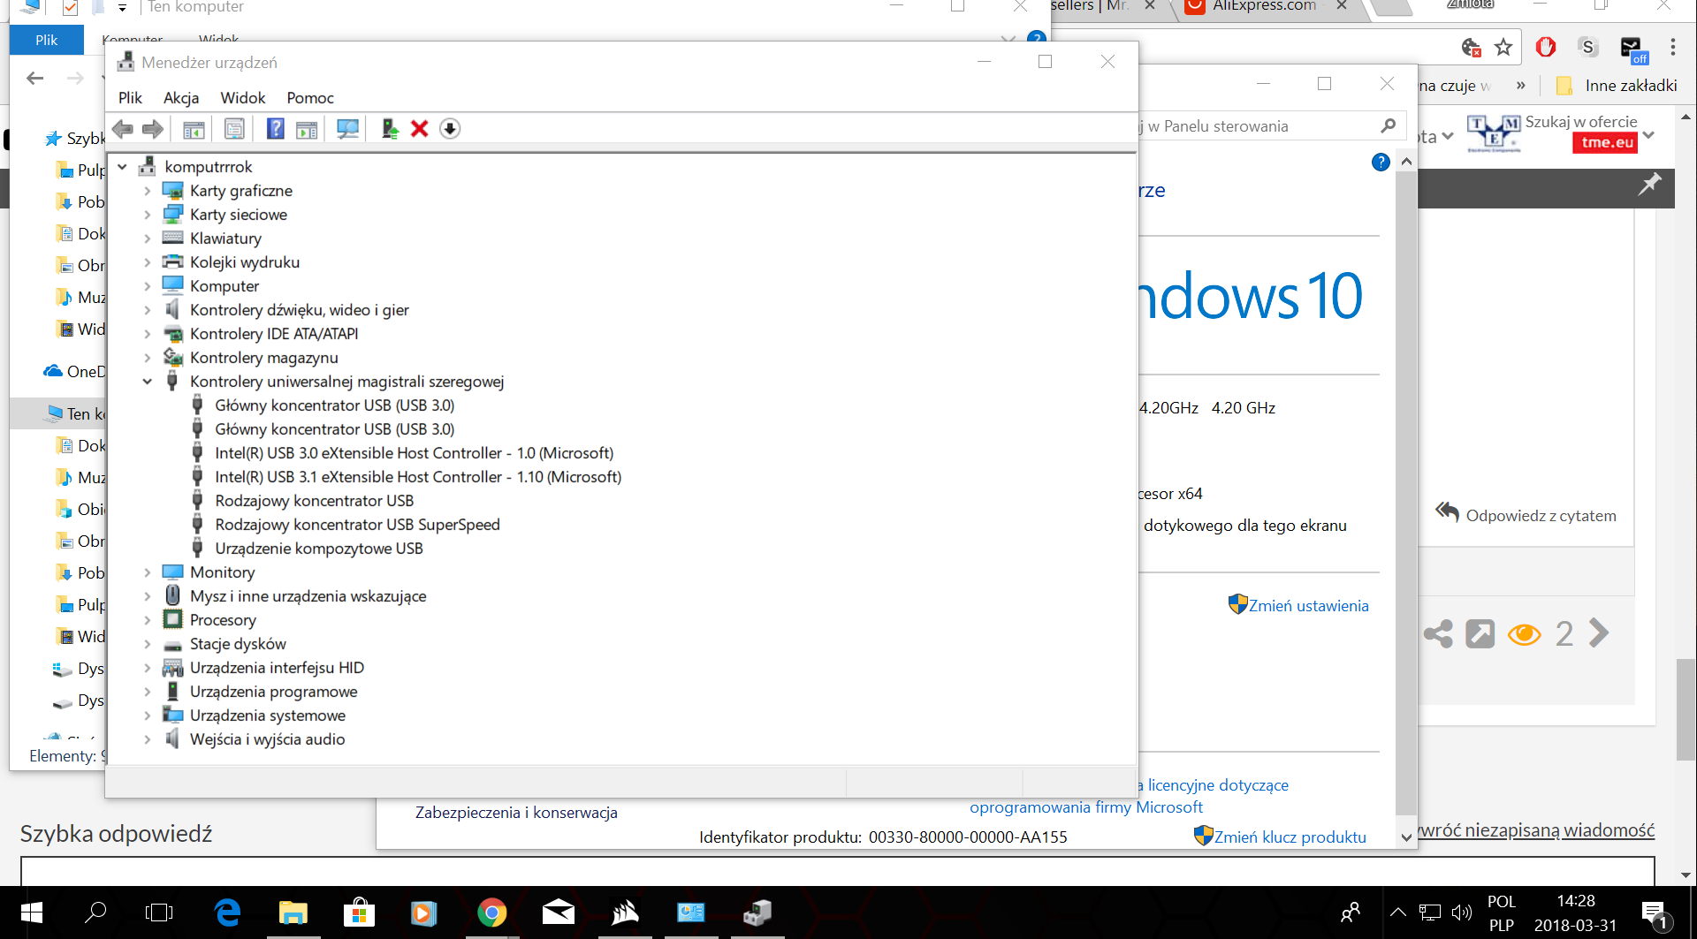Viewport: 1697px width, 939px height.
Task: Click the Forward arrow in Device Manager toolbar
Action: (x=153, y=129)
